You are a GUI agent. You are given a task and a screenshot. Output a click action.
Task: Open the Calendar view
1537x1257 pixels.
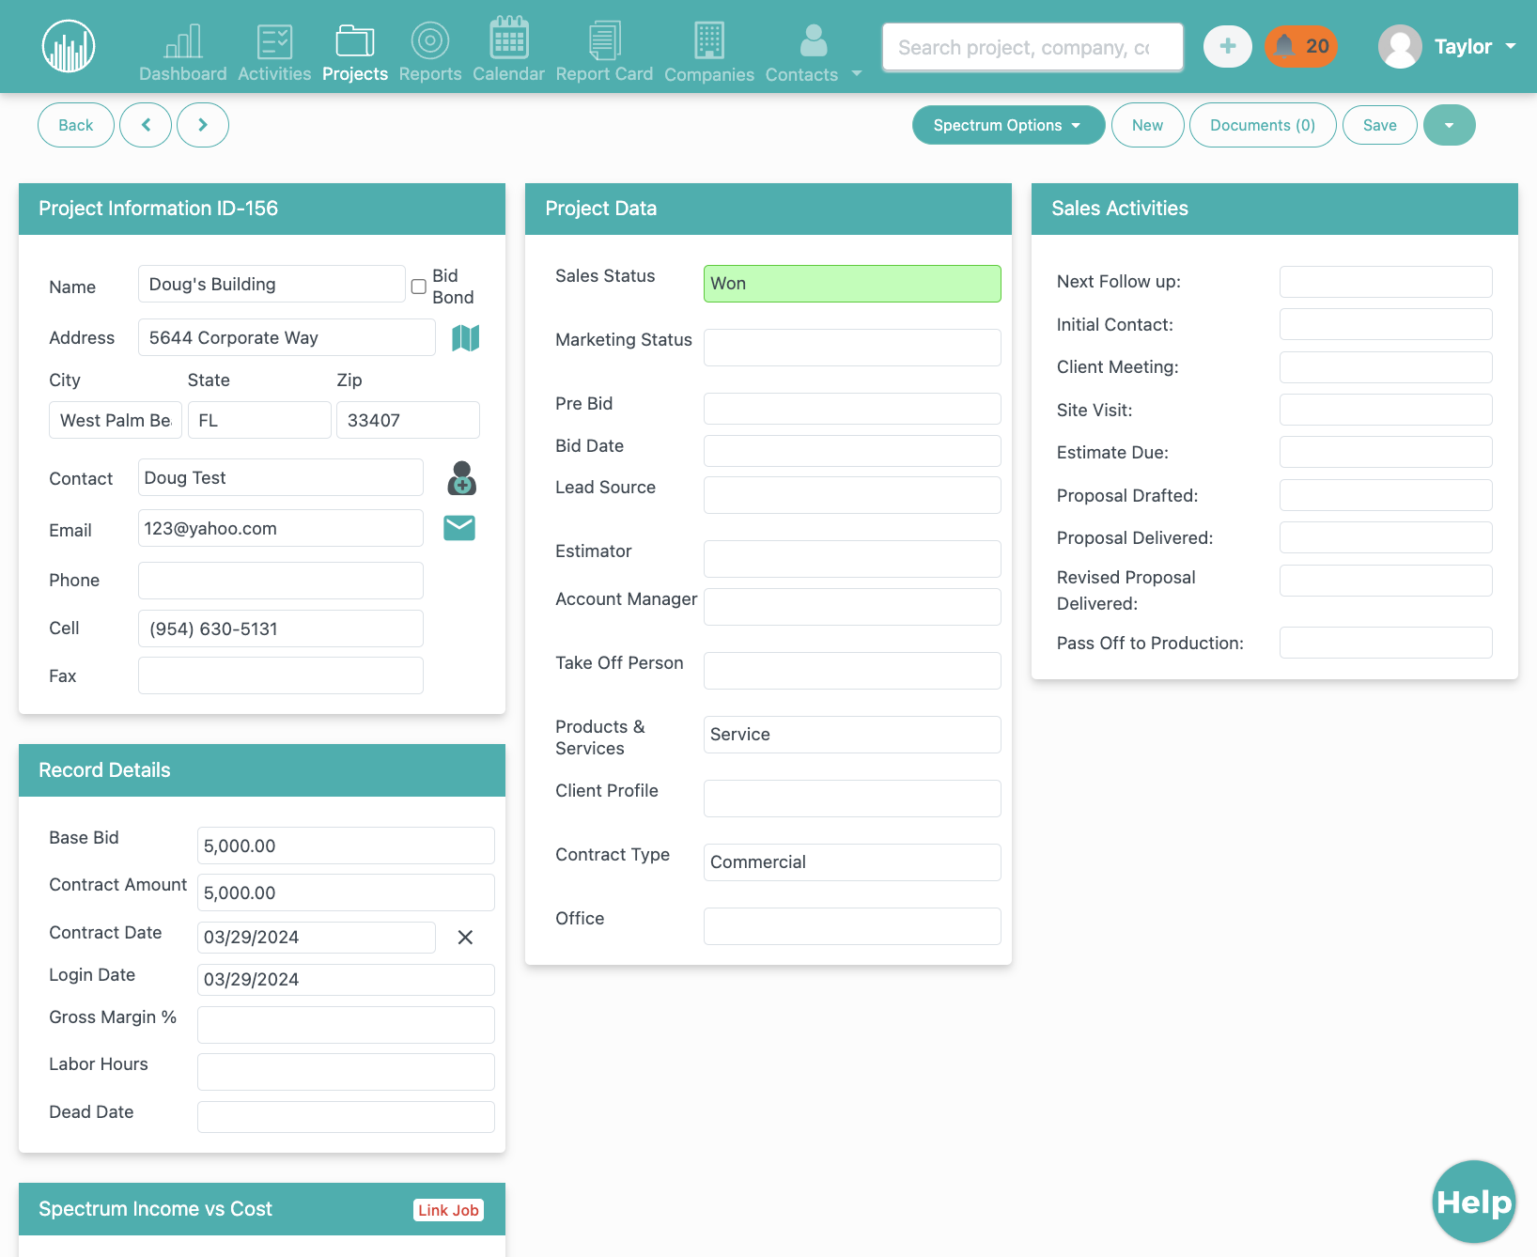(508, 50)
